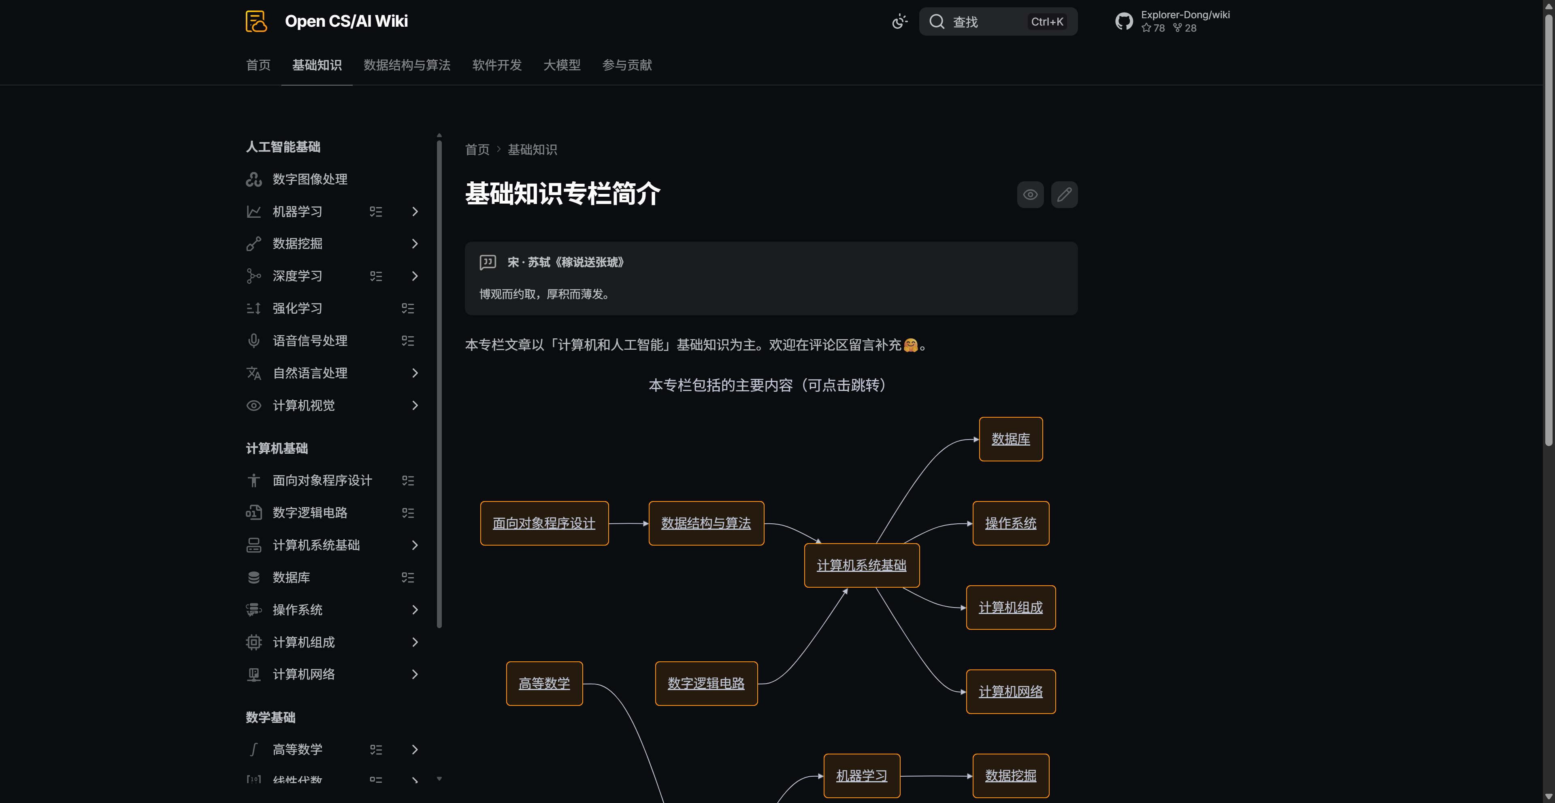The height and width of the screenshot is (803, 1555).
Task: Click the GitHub logo for Explorer-Dong/wiki
Action: click(1123, 21)
